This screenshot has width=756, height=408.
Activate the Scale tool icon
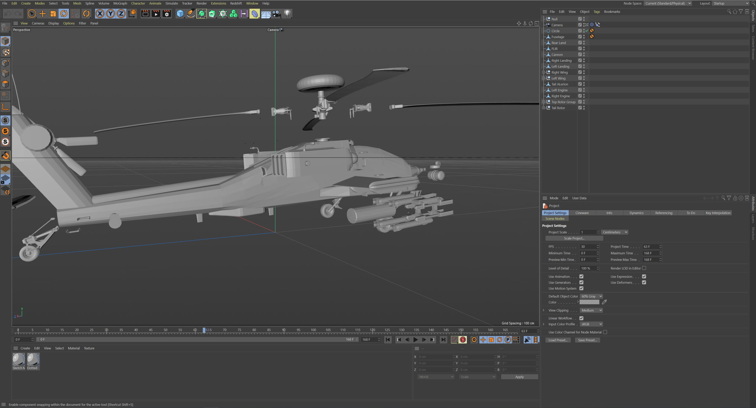click(x=53, y=14)
